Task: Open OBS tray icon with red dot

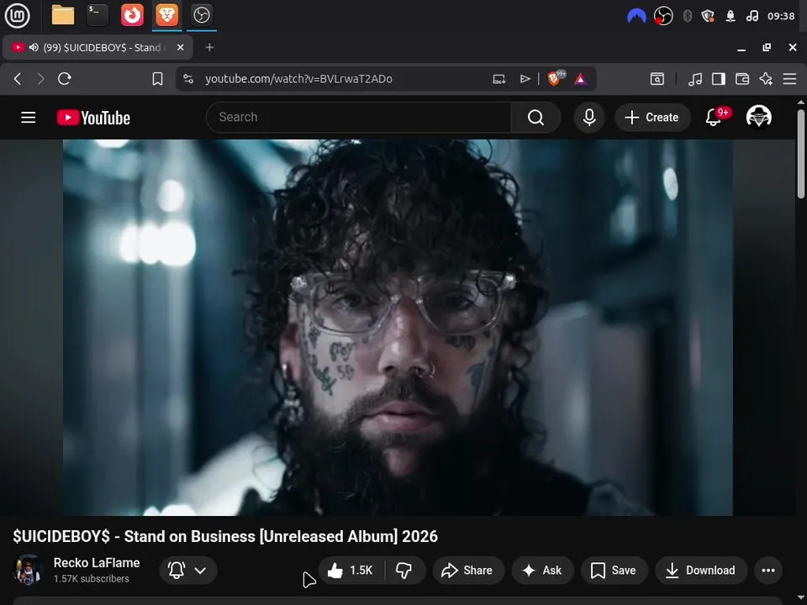Action: point(663,16)
